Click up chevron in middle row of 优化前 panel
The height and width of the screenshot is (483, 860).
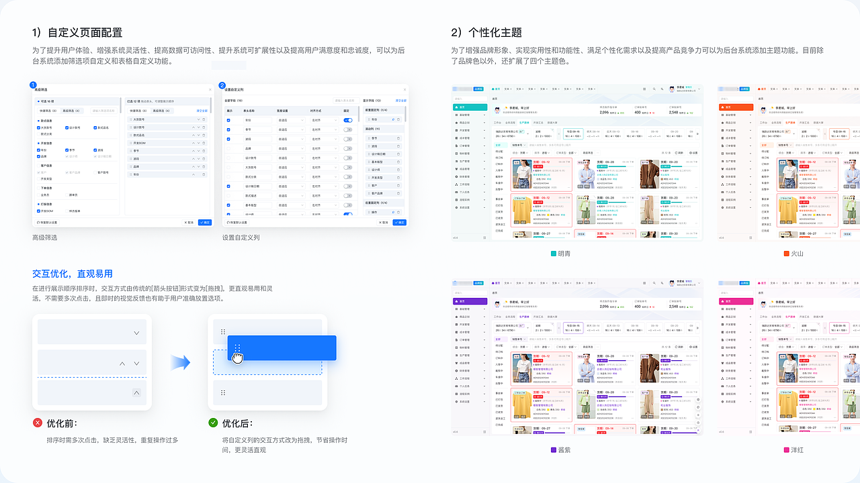pos(122,364)
